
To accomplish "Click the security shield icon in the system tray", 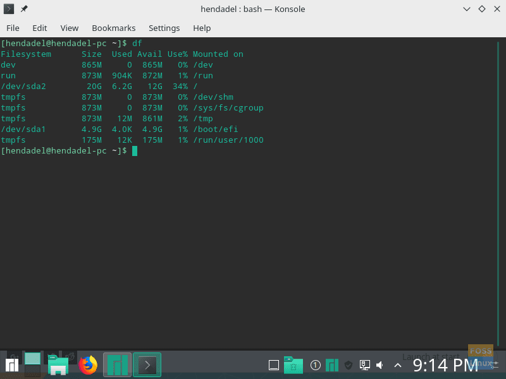I will pos(349,365).
